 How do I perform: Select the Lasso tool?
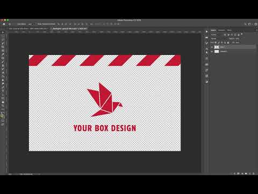[3, 40]
